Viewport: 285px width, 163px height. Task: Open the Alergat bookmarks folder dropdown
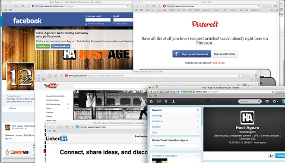point(207,10)
